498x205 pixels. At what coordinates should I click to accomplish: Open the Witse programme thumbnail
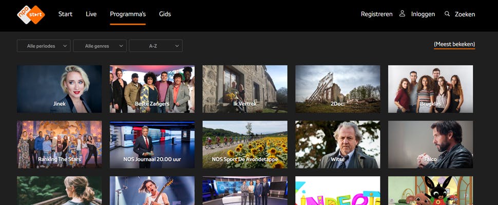[x=338, y=145]
